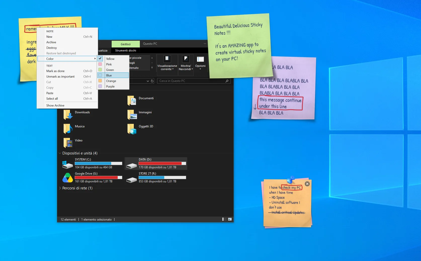Click Unmark as important
This screenshot has width=421, height=261.
point(67,77)
